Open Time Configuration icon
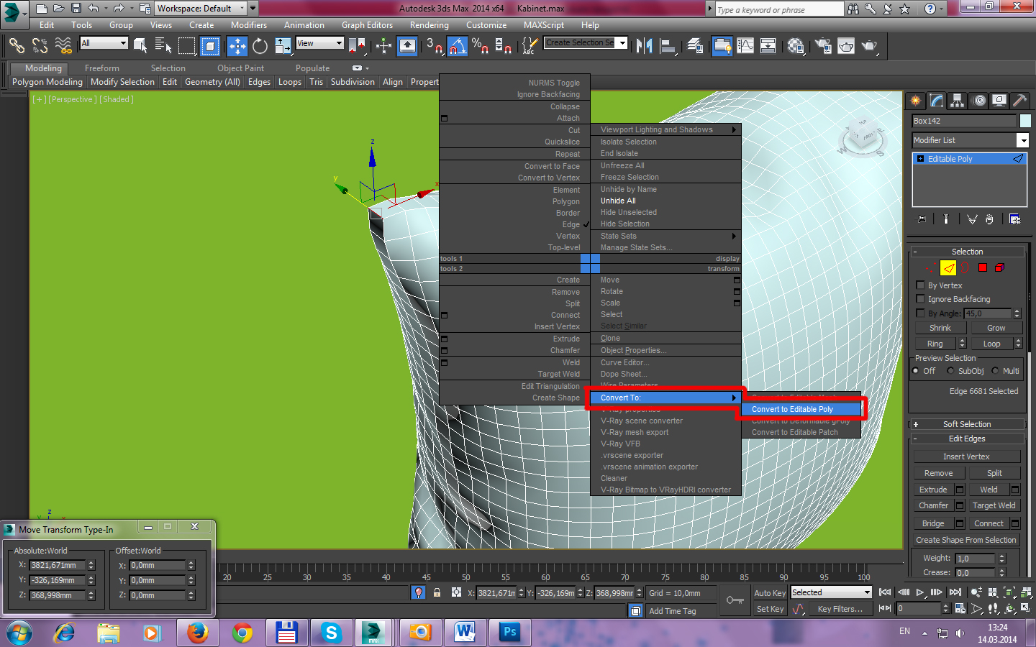 click(960, 609)
